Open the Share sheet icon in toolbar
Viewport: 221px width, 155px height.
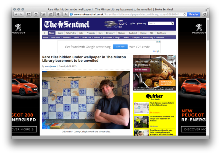[29, 14]
